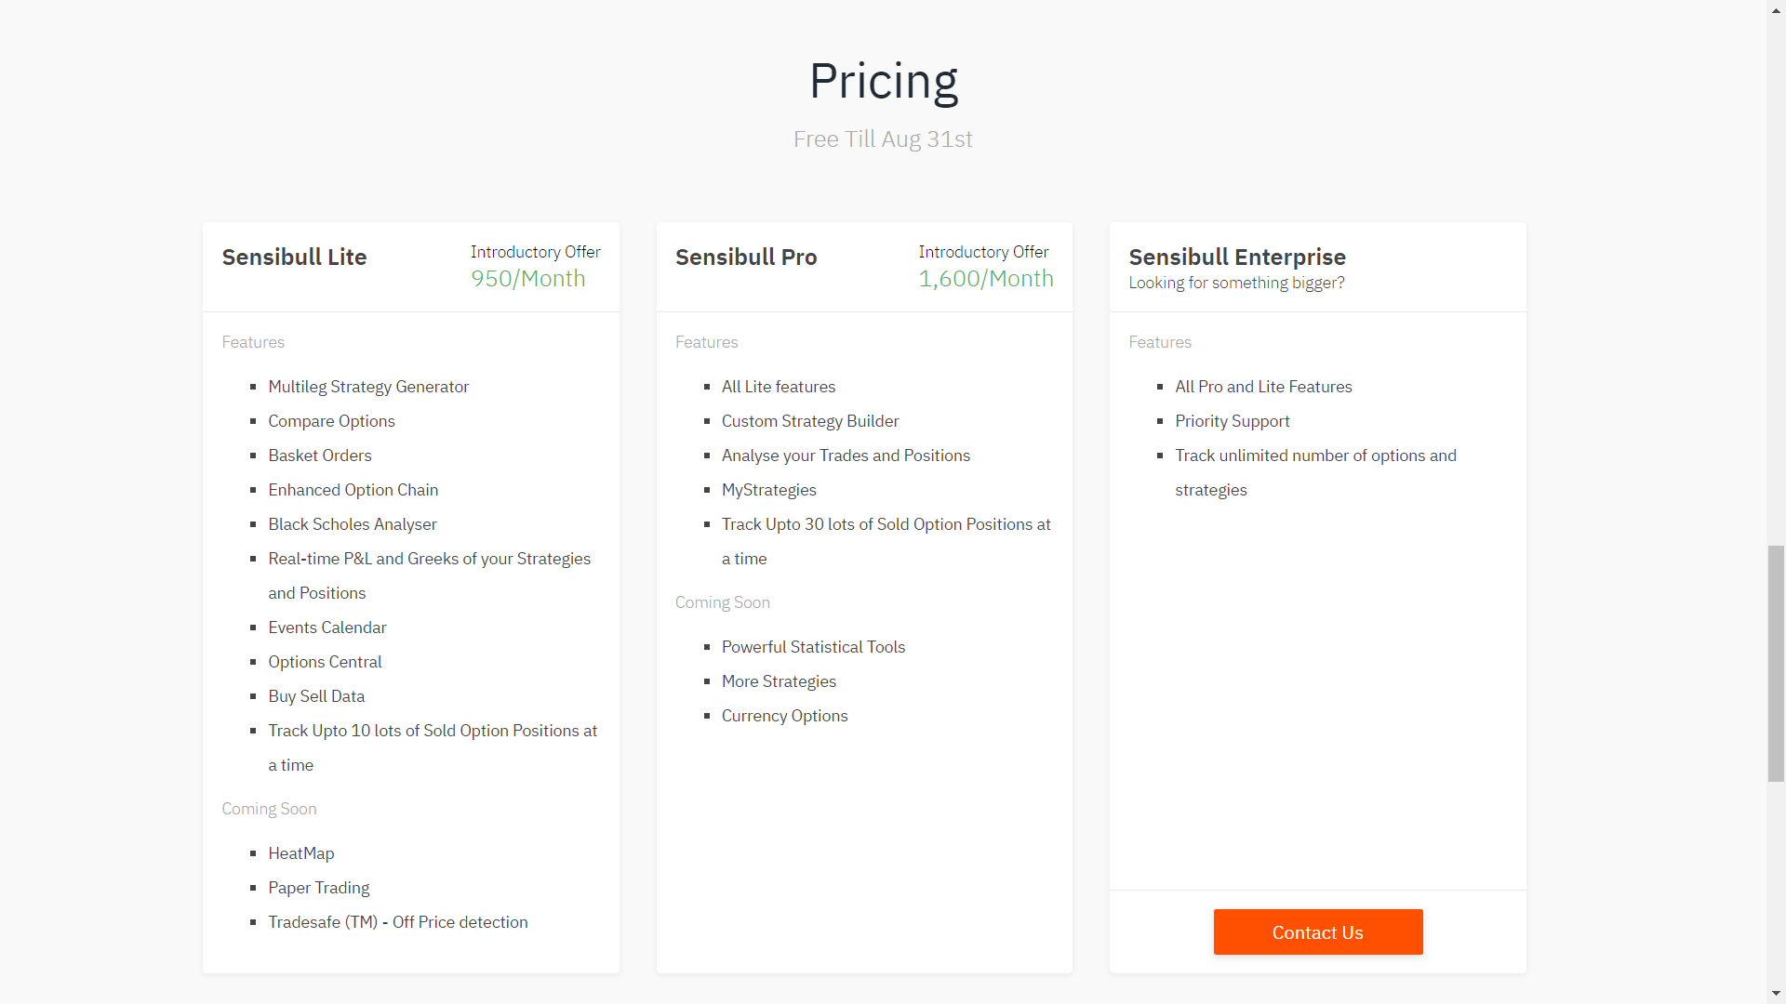The image size is (1786, 1004).
Task: Click the Paper Trading coming soon item
Action: [x=318, y=888]
